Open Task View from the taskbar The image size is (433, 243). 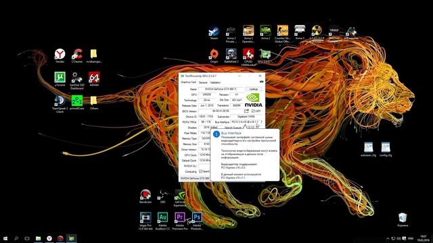tap(27, 238)
